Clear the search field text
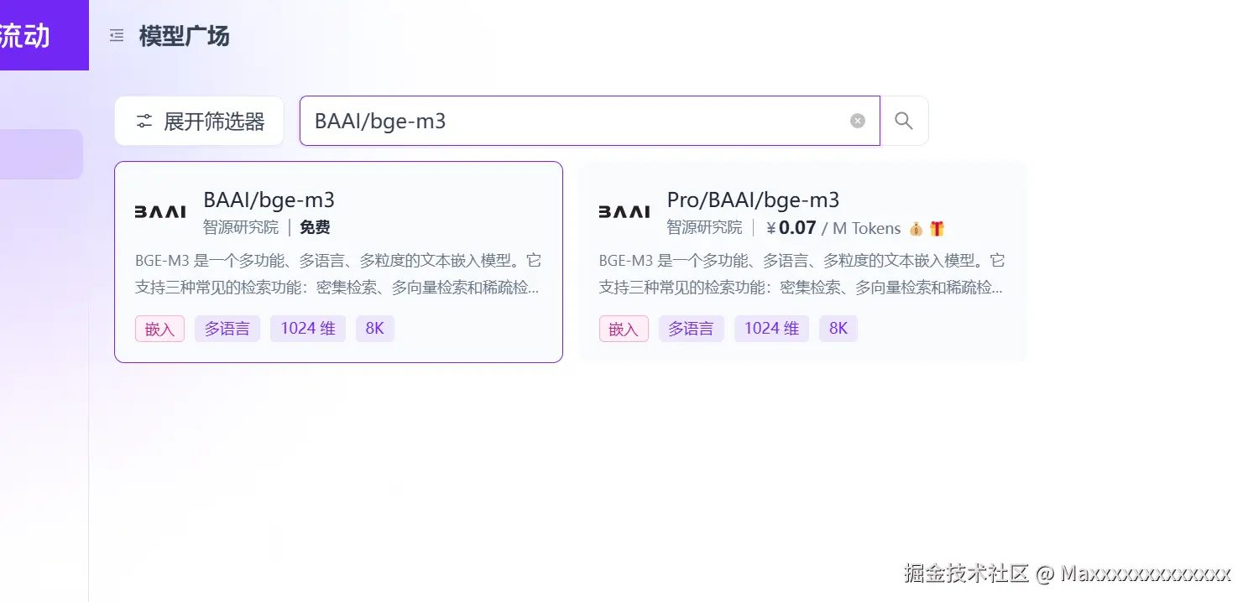 coord(858,121)
